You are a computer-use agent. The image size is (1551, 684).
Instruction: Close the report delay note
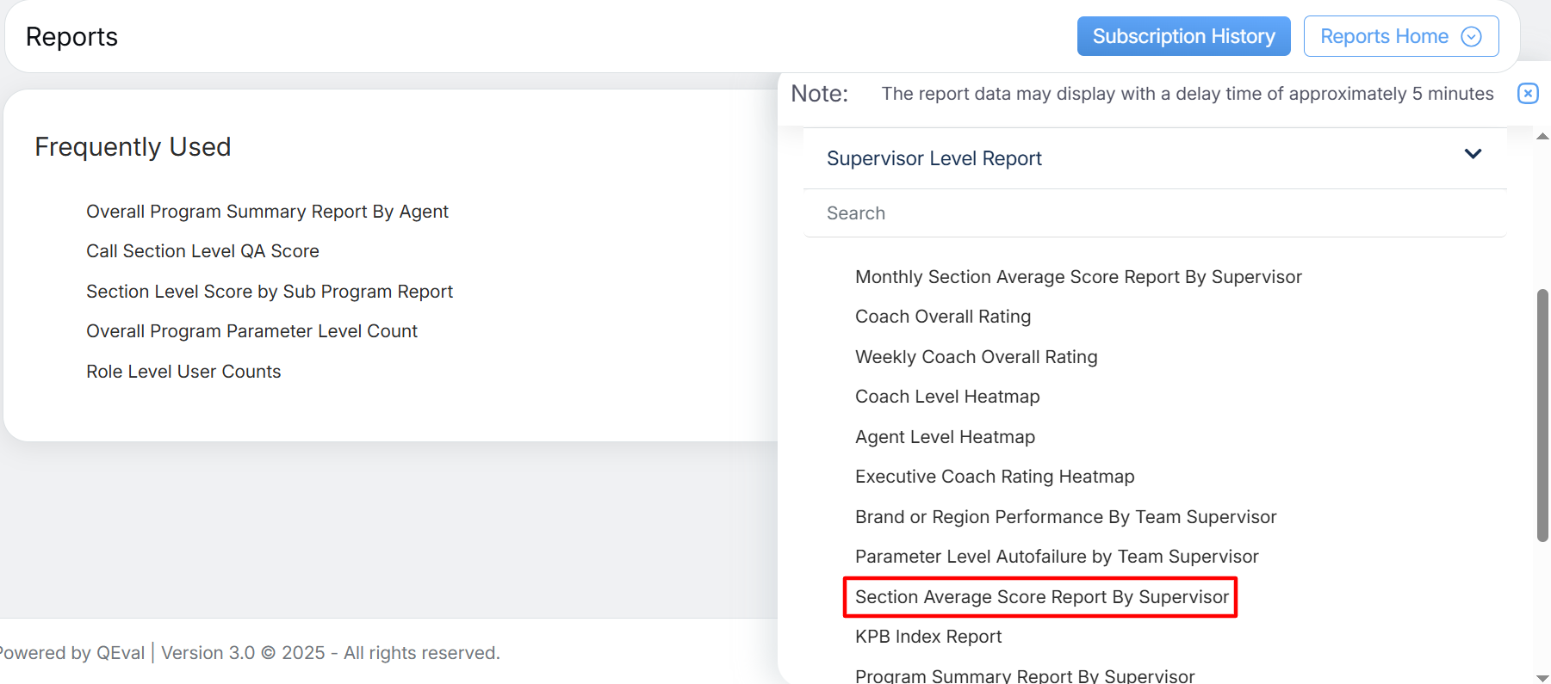(1527, 94)
